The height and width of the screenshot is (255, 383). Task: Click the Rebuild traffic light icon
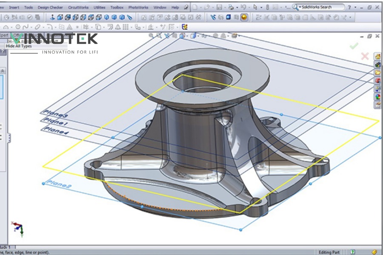tap(268, 7)
